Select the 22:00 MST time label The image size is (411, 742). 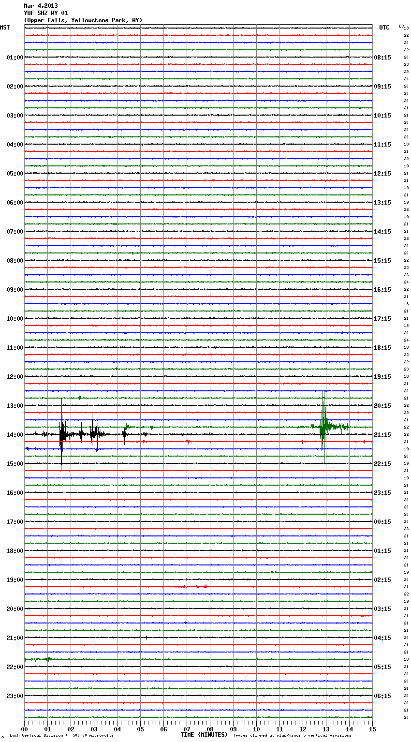click(x=15, y=667)
